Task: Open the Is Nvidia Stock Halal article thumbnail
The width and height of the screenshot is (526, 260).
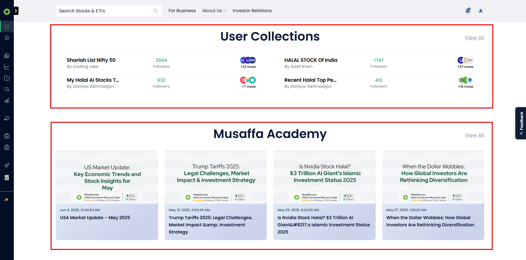Action: (325, 177)
